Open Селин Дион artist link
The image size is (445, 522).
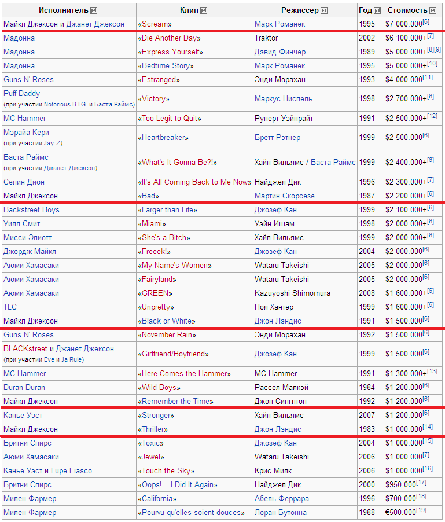pos(24,182)
